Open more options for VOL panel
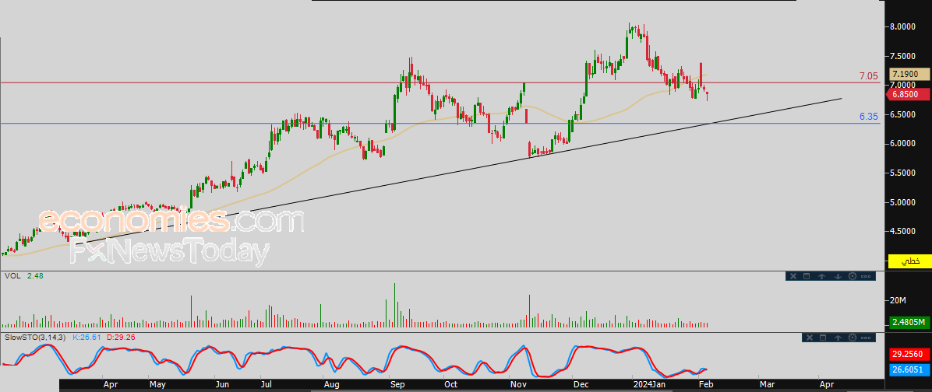932x392 pixels. pyautogui.click(x=866, y=276)
